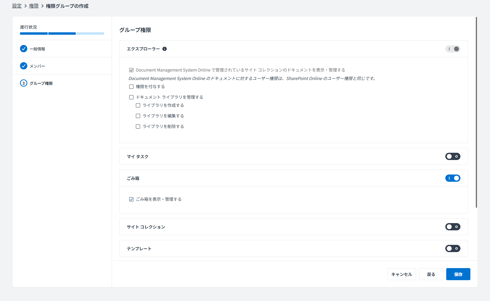The width and height of the screenshot is (490, 301).
Task: Click the checkmark icon beside メンバー
Action: point(24,66)
